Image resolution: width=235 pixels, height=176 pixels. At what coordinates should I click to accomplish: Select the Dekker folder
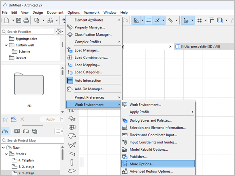(17, 58)
